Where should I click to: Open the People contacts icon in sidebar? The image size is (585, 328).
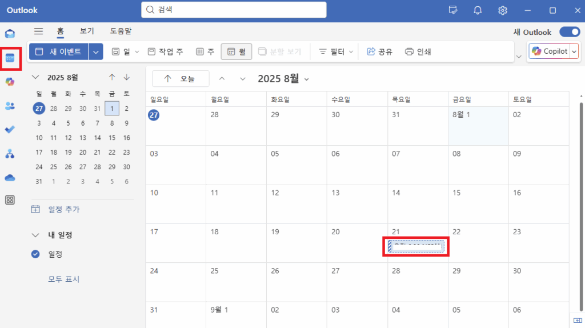(x=10, y=106)
